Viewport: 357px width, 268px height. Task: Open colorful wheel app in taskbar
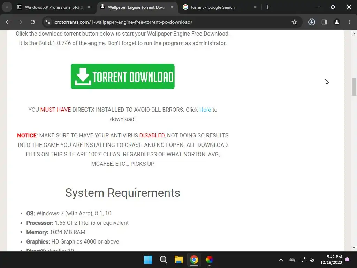209,260
